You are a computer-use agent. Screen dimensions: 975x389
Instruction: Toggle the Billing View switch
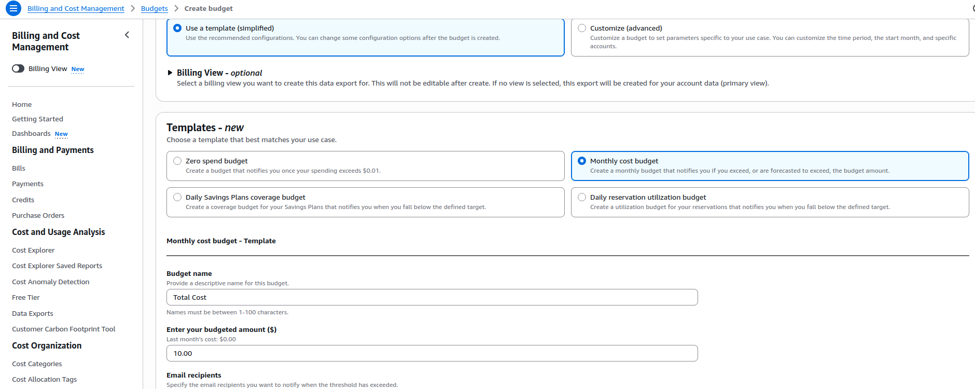click(18, 68)
